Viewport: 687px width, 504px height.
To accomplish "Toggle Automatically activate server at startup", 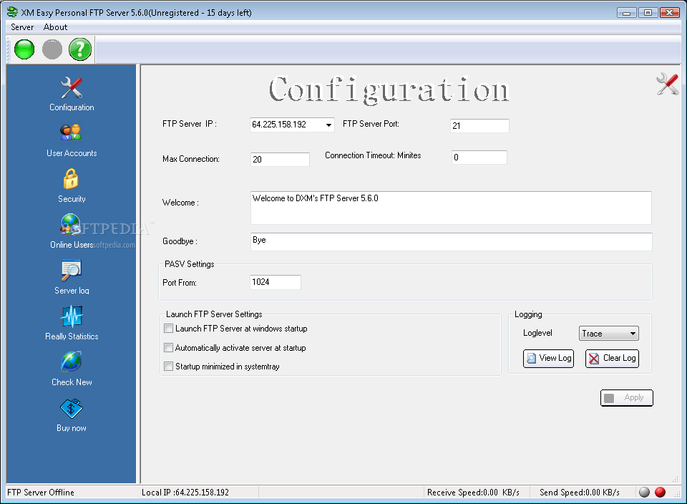I will coord(168,347).
